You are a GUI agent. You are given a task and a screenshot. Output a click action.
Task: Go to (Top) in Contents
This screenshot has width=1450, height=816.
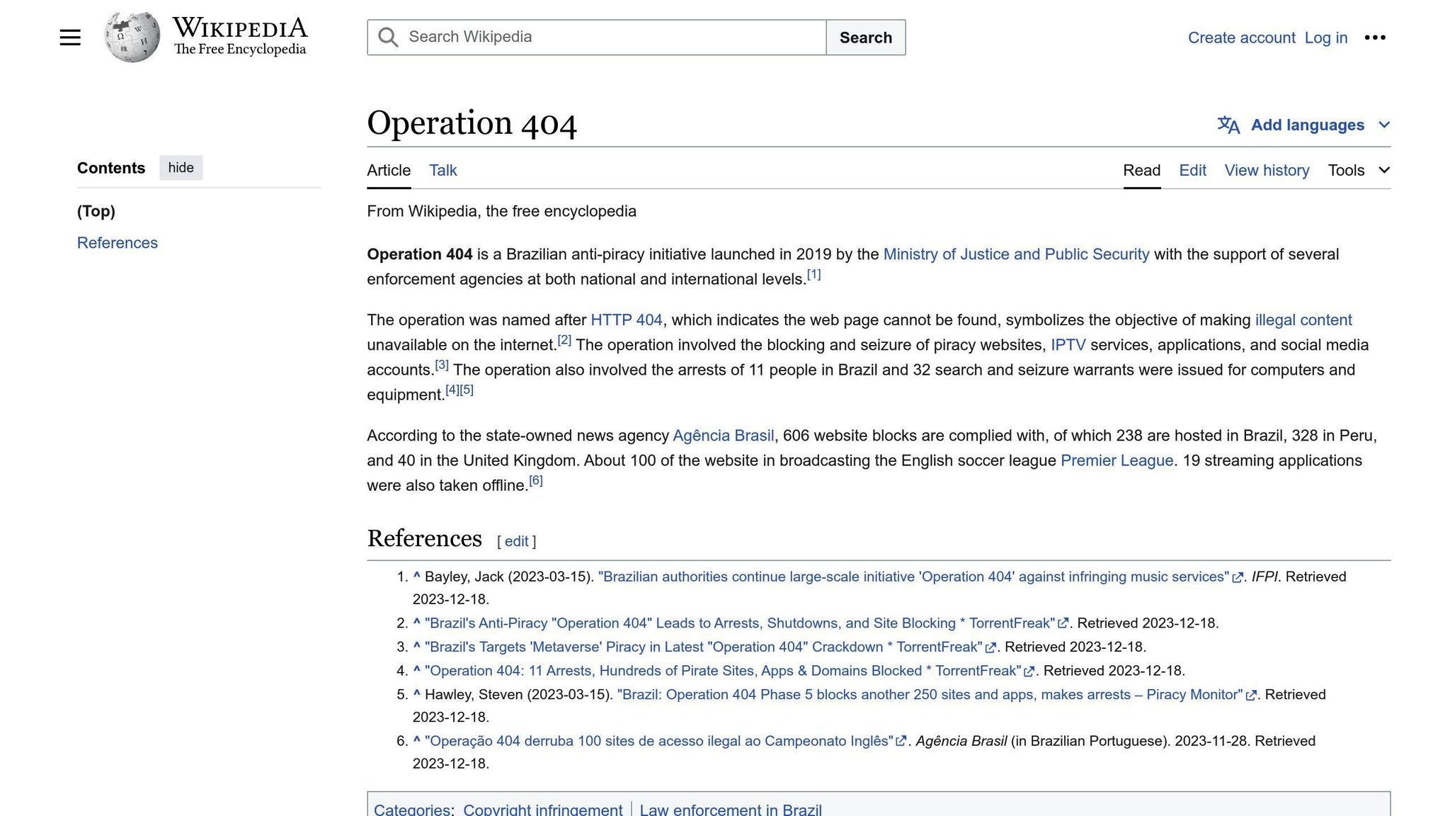(x=96, y=211)
